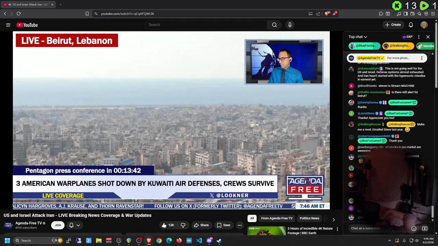
Task: Open the Create menu
Action: 393,25
